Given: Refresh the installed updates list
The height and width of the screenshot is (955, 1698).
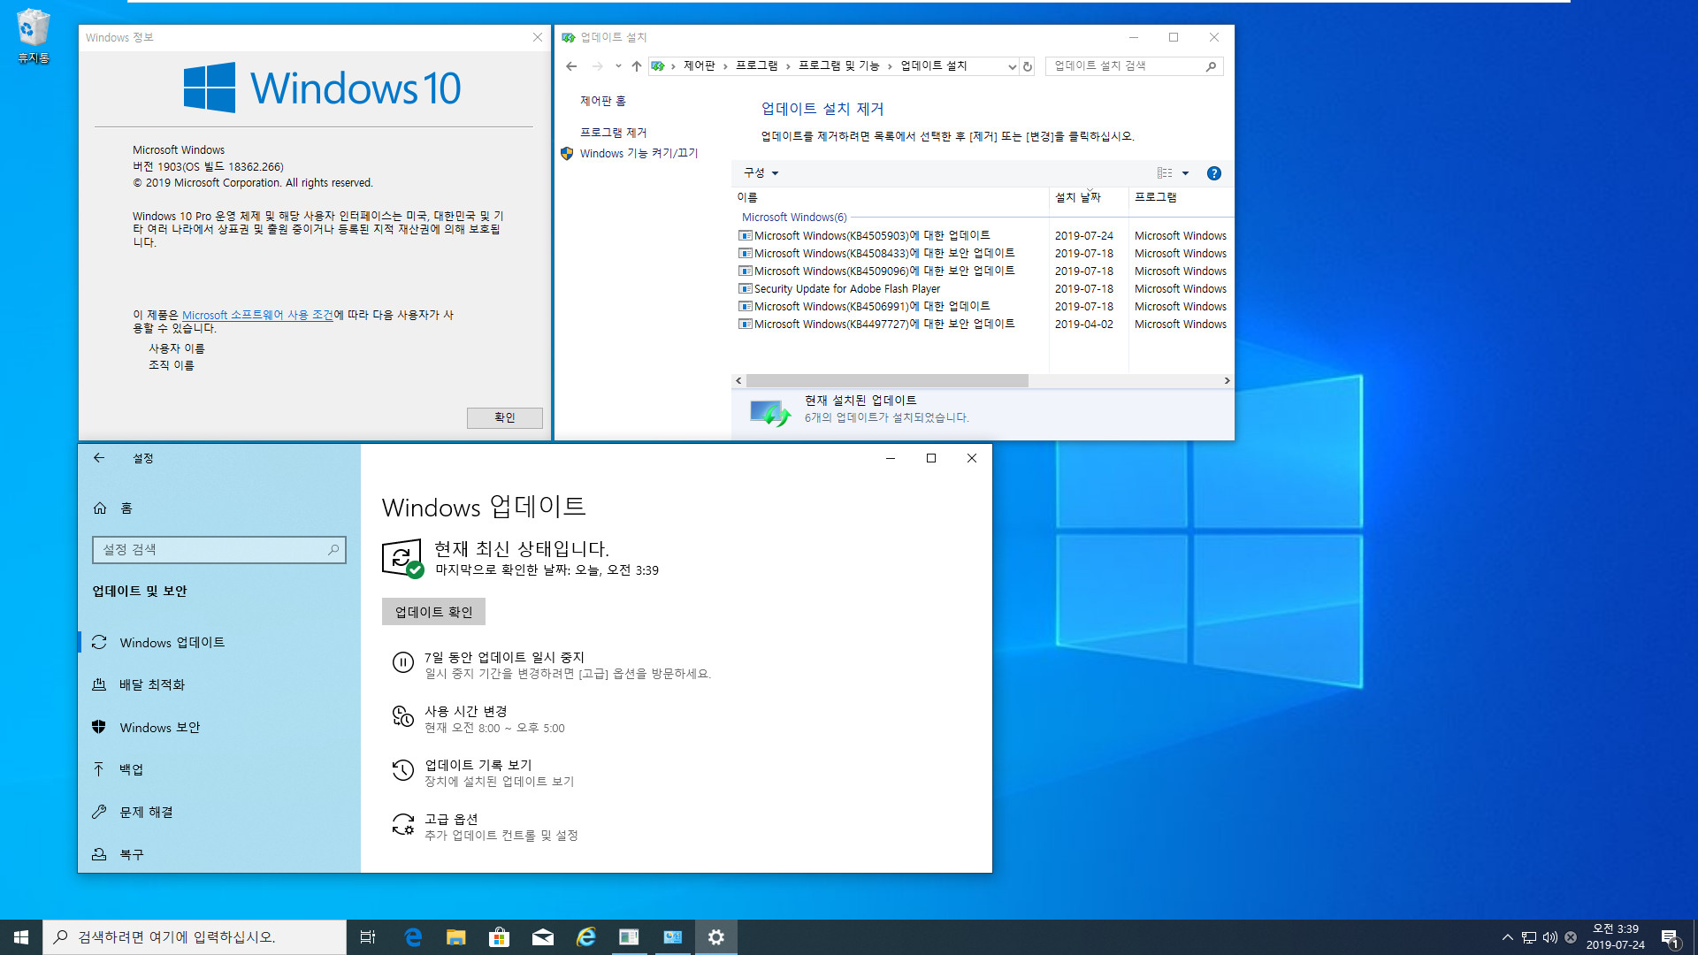Looking at the screenshot, I should click(1028, 66).
